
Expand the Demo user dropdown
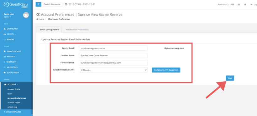click(x=8, y=17)
